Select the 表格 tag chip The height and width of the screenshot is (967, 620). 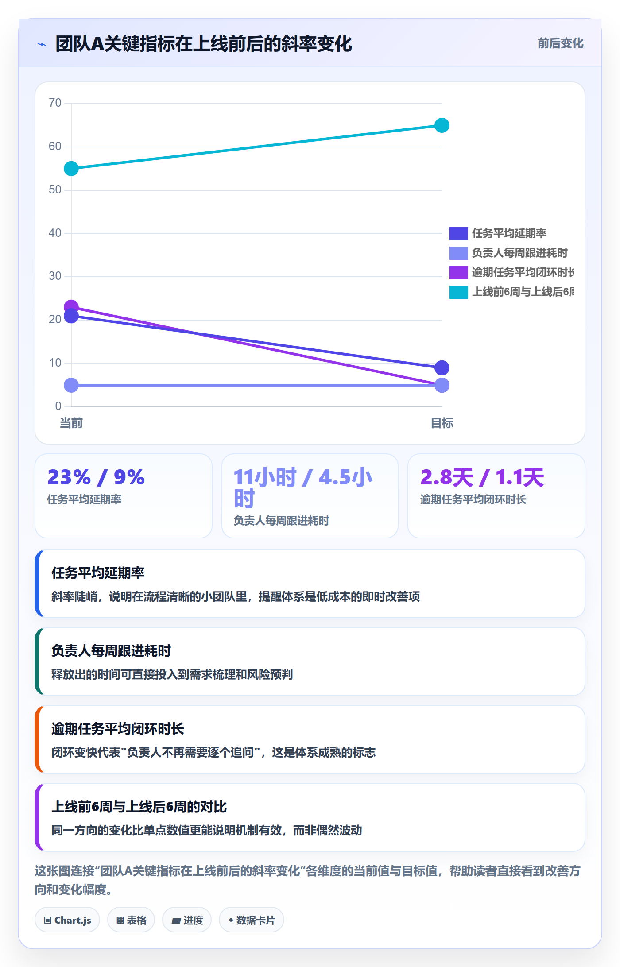pyautogui.click(x=131, y=920)
